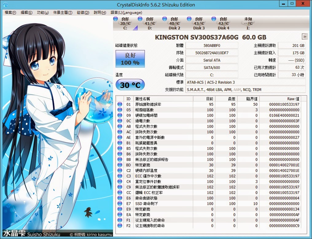Open the 編輯(E) menu
The image size is (312, 239).
coord(26,13)
